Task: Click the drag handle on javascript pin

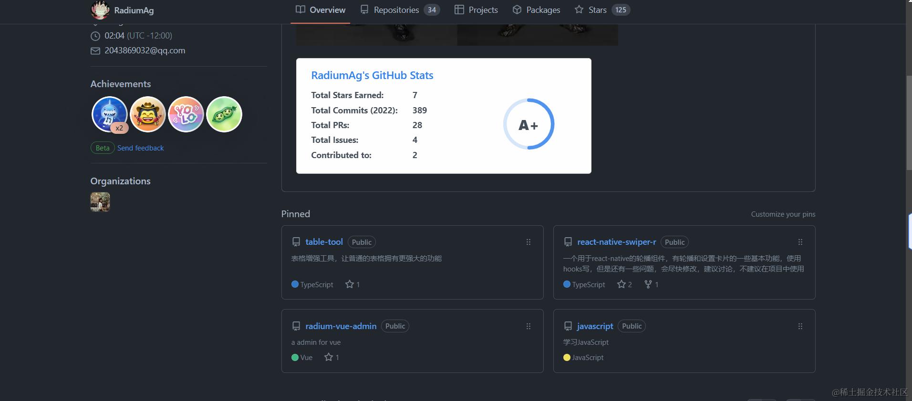Action: (x=800, y=326)
